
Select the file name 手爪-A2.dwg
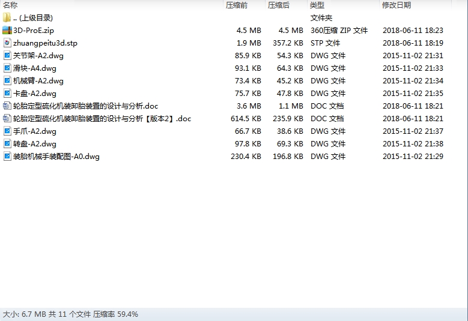tap(35, 131)
